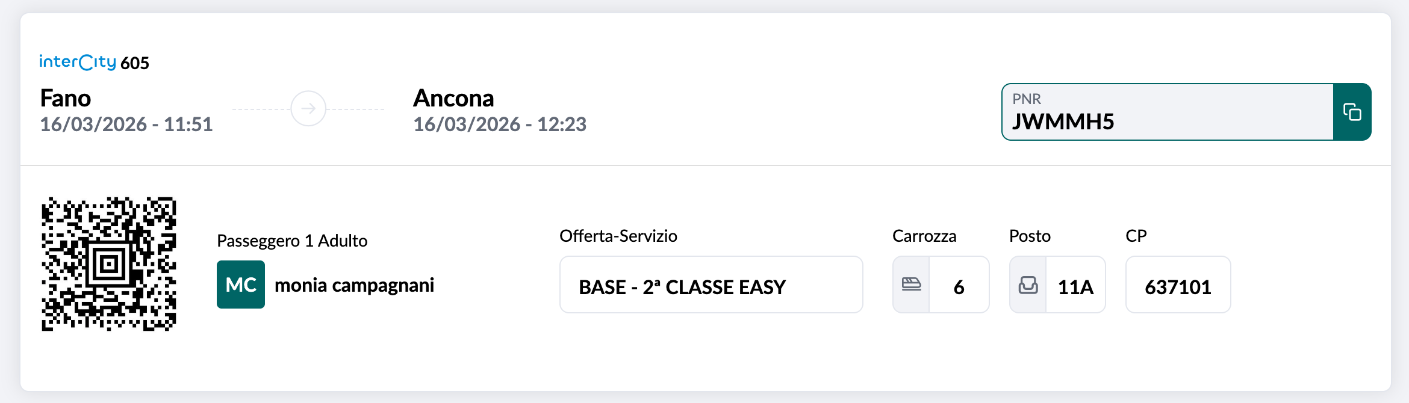Click the arrival station Ancona
Screen dimensions: 1409x403
[453, 99]
